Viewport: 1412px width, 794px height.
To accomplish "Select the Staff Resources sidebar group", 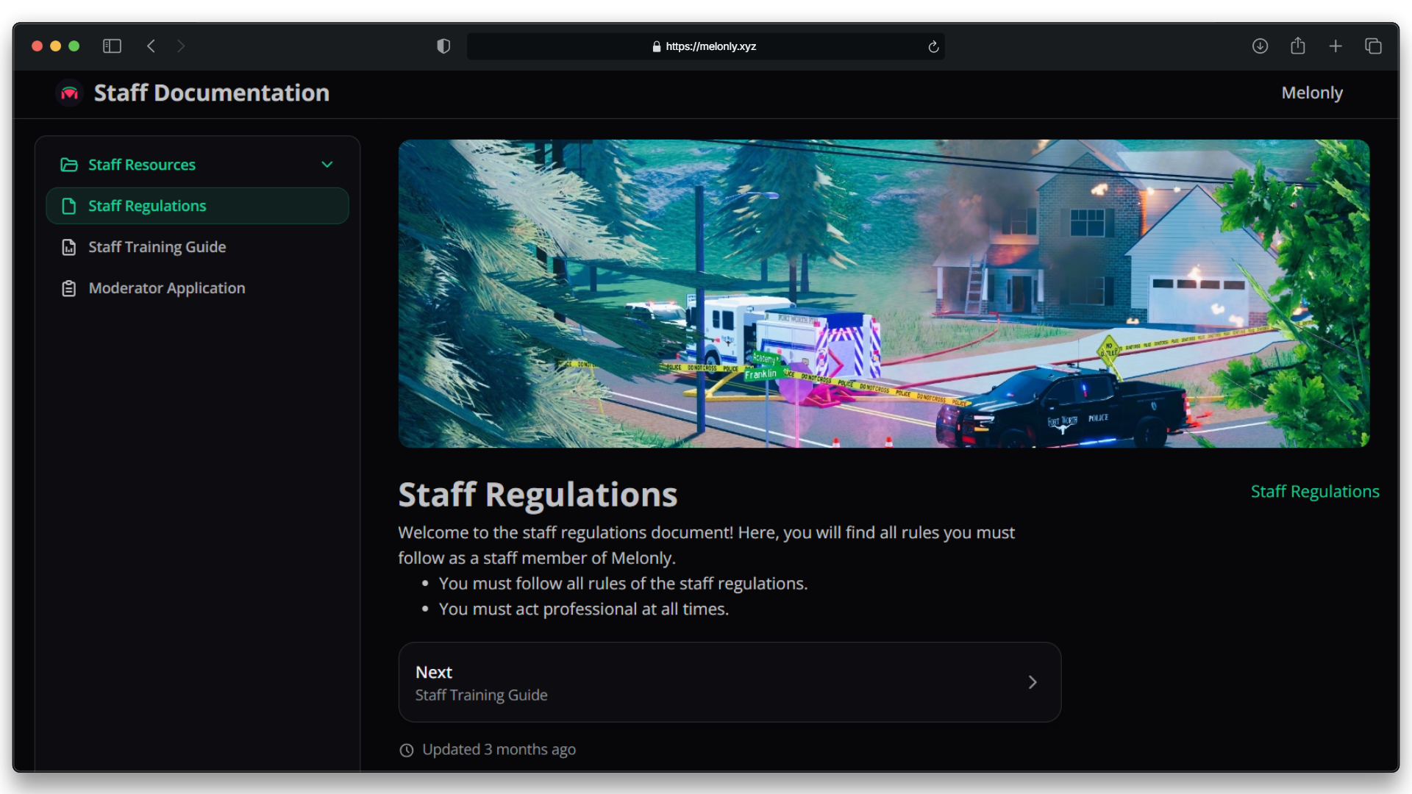I will tap(197, 165).
